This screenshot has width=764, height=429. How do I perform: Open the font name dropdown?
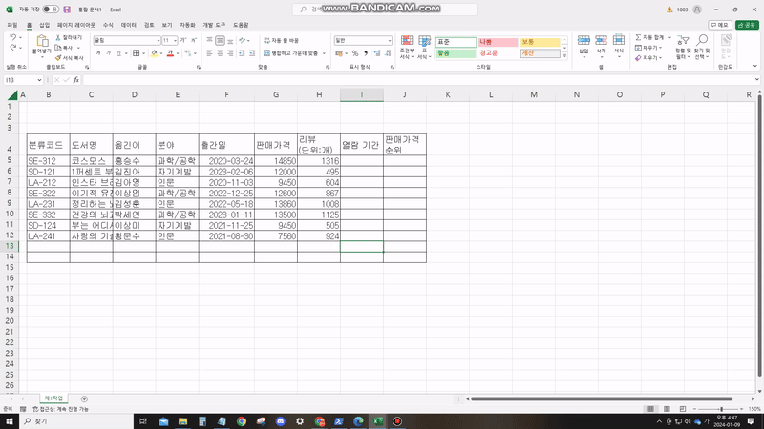(x=158, y=40)
